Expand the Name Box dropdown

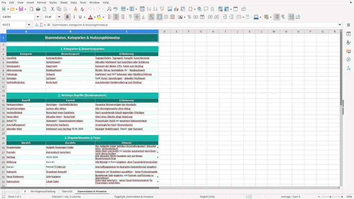pyautogui.click(x=29, y=25)
